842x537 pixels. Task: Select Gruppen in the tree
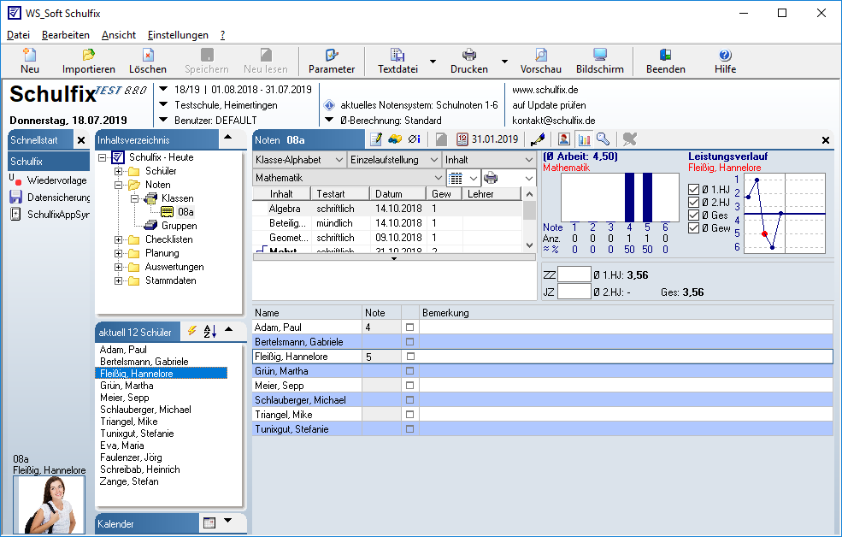180,226
